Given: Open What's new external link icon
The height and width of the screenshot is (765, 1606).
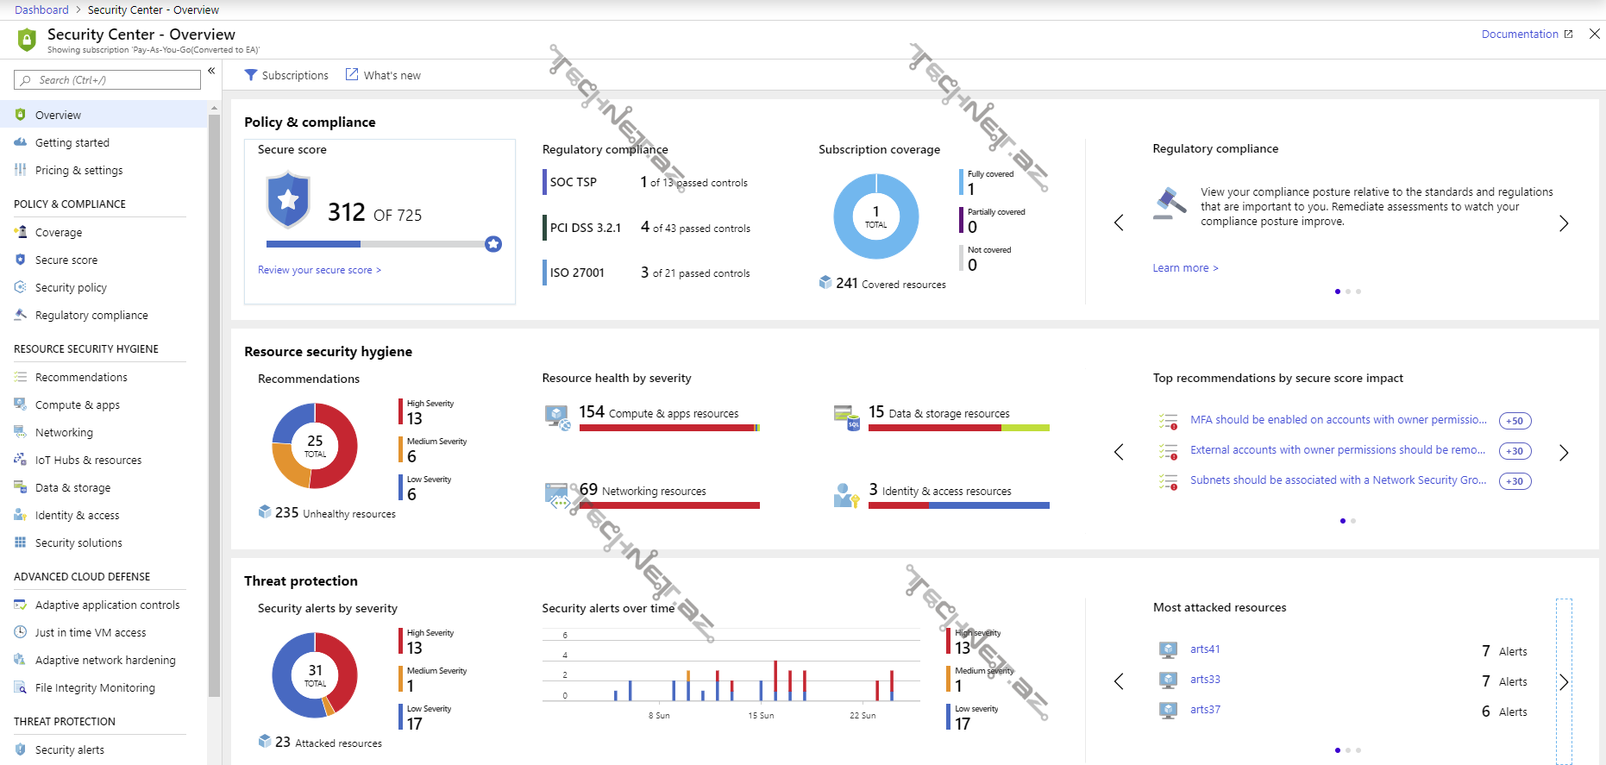Looking at the screenshot, I should (352, 75).
